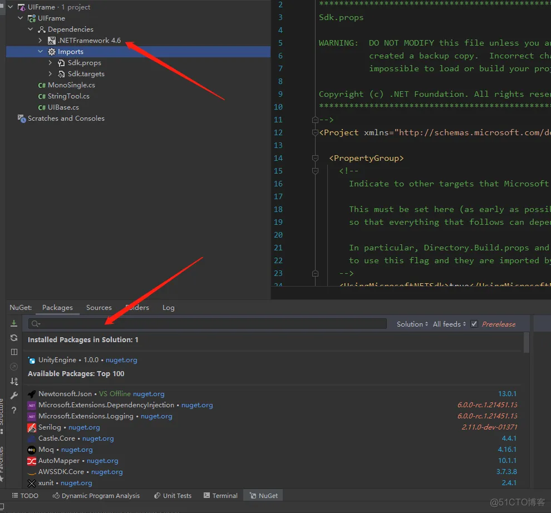This screenshot has height=513, width=551.
Task: Open nuget.org link beside Newtonsoft.Json
Action: tap(149, 394)
